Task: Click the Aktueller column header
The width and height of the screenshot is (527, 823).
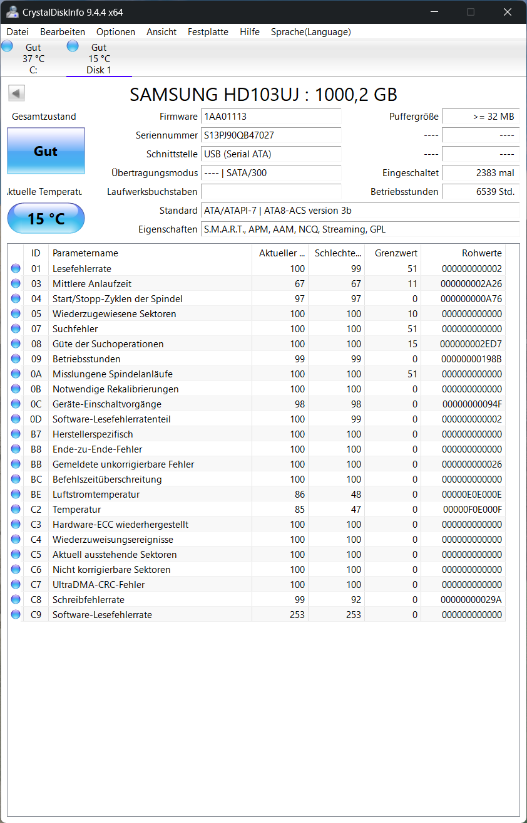Action: 280,253
